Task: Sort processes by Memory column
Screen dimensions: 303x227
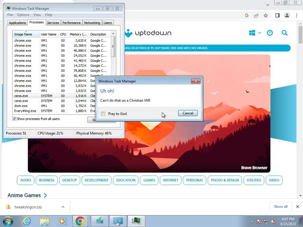Action: tap(78, 34)
